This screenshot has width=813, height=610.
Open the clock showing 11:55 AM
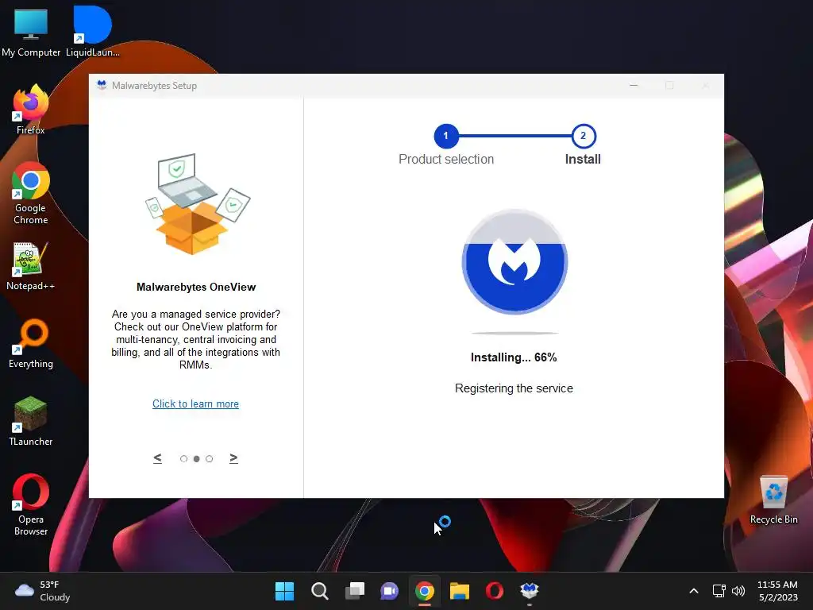click(778, 591)
